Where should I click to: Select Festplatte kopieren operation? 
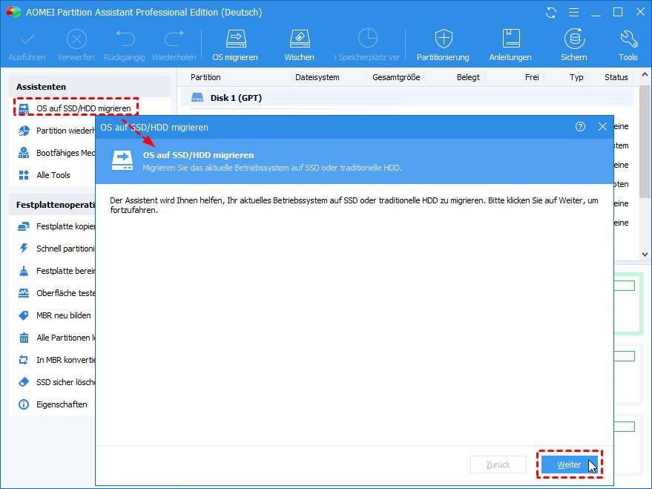pos(56,226)
